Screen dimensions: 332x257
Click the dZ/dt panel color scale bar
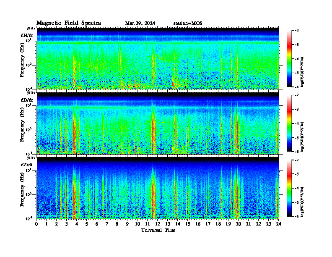pyautogui.click(x=289, y=188)
